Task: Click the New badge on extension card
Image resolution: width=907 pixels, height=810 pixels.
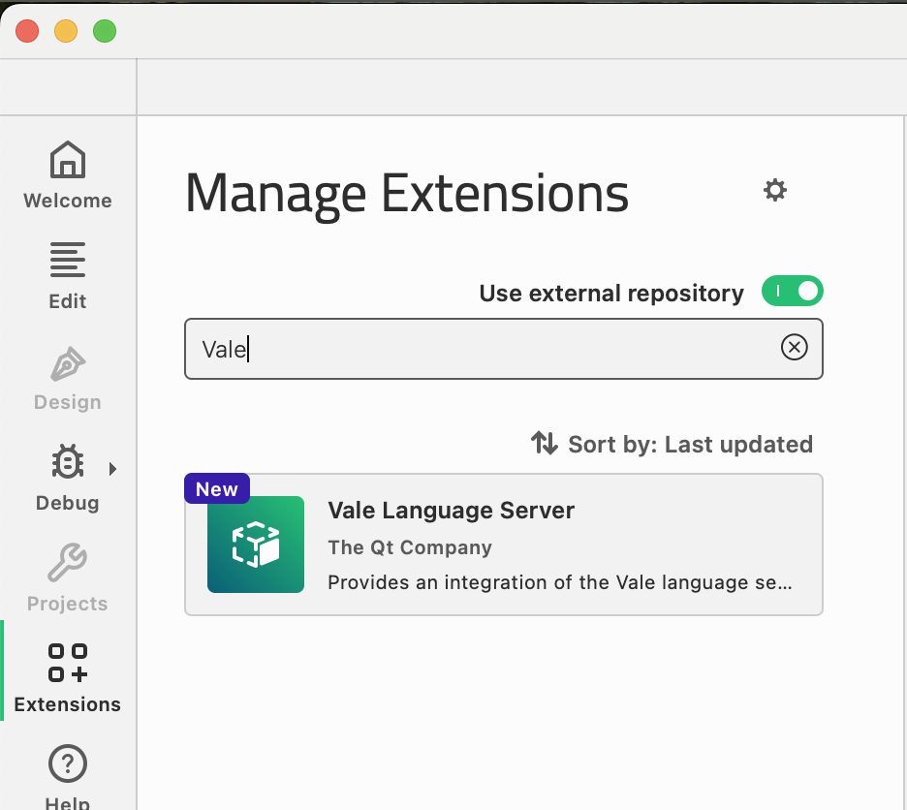Action: 217,489
